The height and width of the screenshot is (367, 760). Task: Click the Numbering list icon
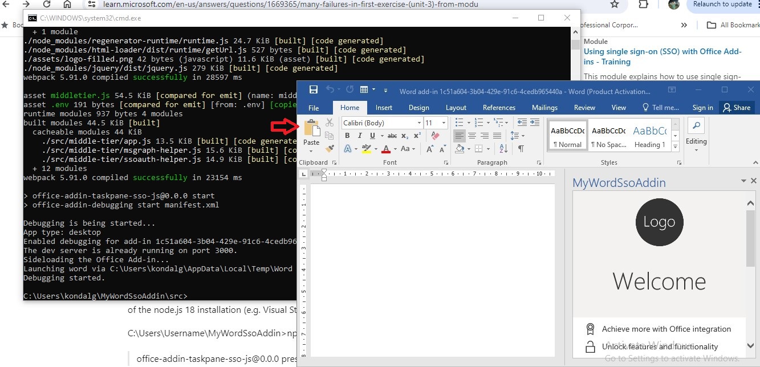coord(479,123)
